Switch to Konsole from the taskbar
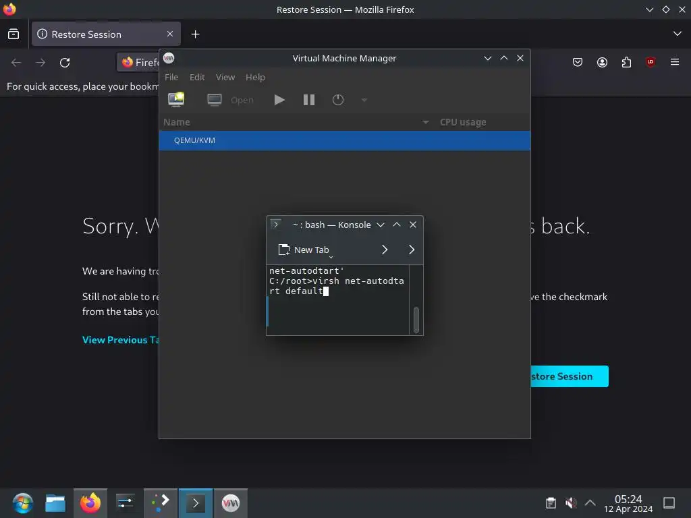Screen dimensions: 691x518 (196, 503)
